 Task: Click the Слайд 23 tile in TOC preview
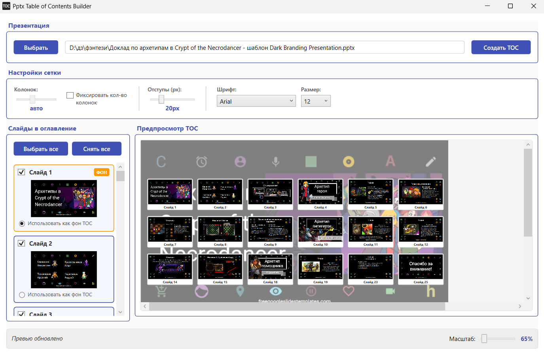[371, 269]
